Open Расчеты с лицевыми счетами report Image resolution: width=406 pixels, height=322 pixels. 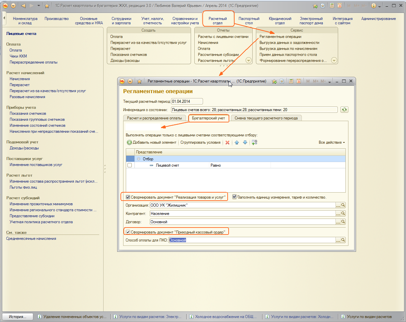[x=223, y=37]
